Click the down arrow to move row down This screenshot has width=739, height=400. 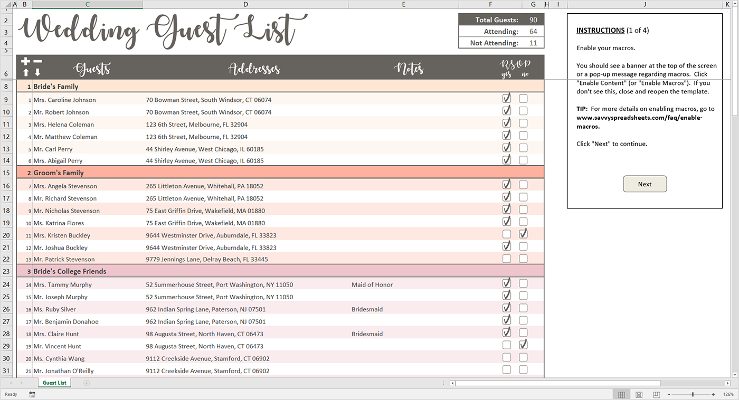point(37,72)
